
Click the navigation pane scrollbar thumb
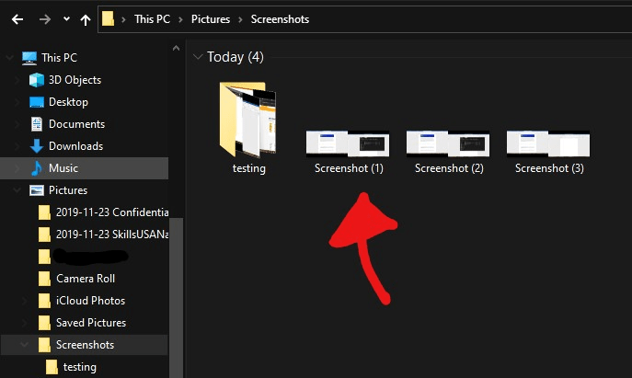pyautogui.click(x=176, y=298)
